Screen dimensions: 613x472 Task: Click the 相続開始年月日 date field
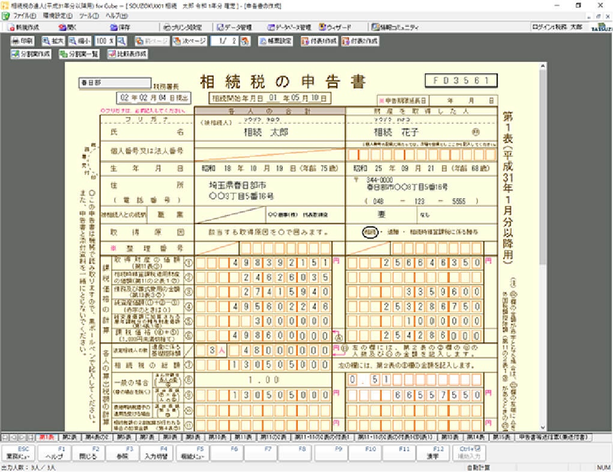pyautogui.click(x=270, y=98)
